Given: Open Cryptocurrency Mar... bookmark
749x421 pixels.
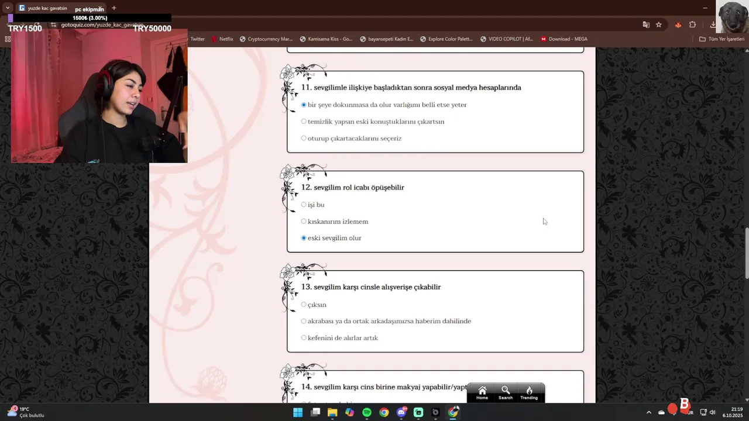Looking at the screenshot, I should [266, 39].
